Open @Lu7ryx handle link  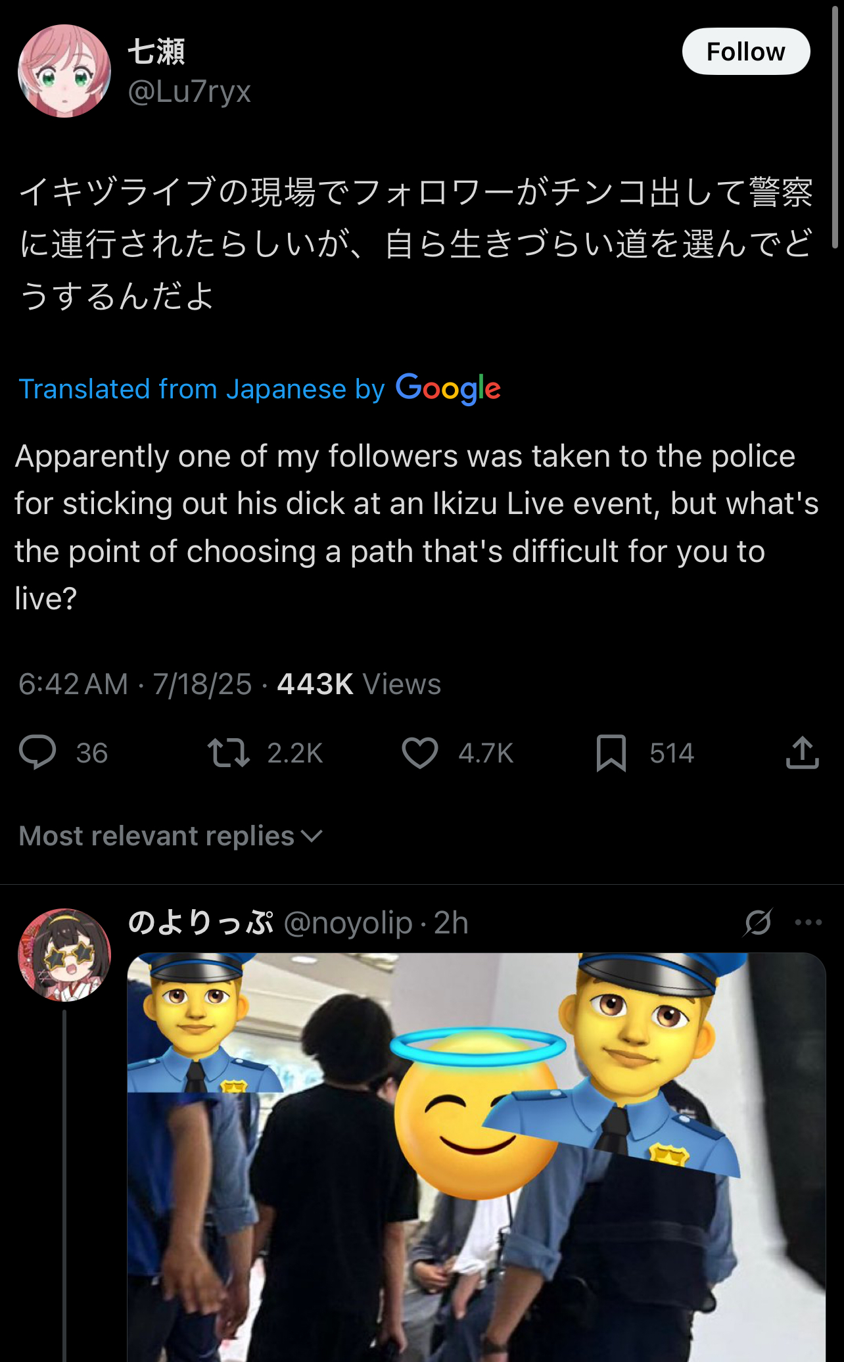[x=189, y=91]
